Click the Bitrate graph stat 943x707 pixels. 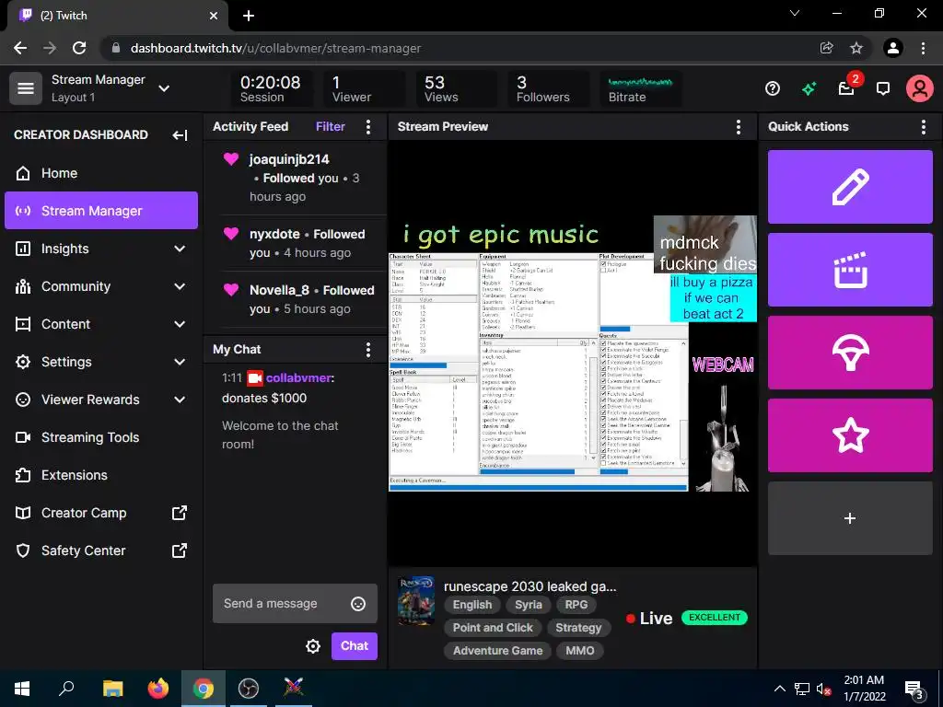tap(641, 89)
